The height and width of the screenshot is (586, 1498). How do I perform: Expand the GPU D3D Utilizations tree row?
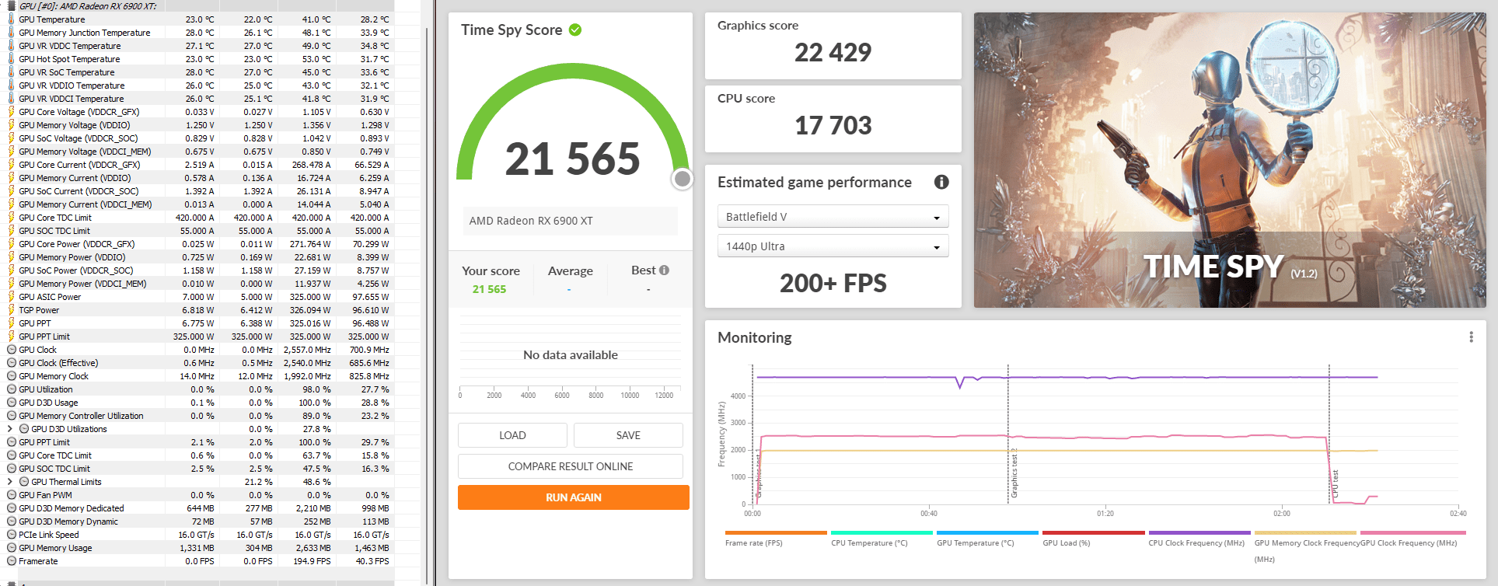[10, 429]
